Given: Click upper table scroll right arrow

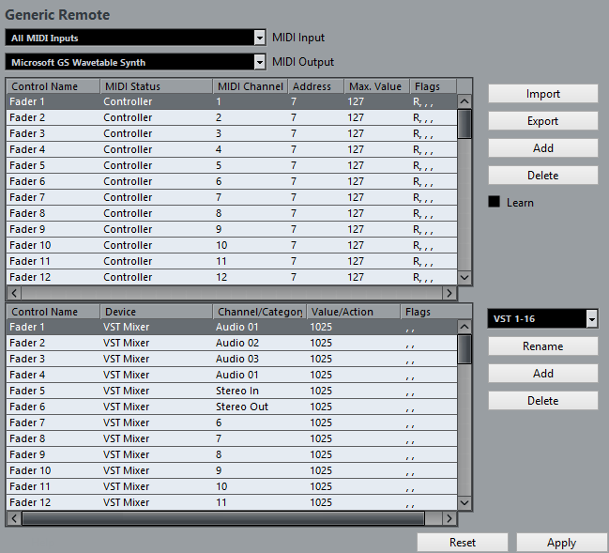Looking at the screenshot, I should coord(449,293).
